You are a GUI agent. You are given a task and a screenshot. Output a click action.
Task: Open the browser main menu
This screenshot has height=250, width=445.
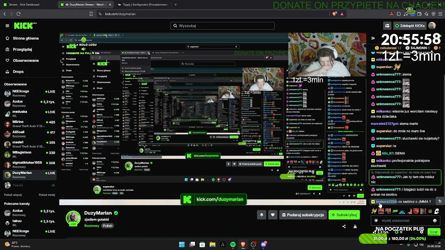coord(440,14)
